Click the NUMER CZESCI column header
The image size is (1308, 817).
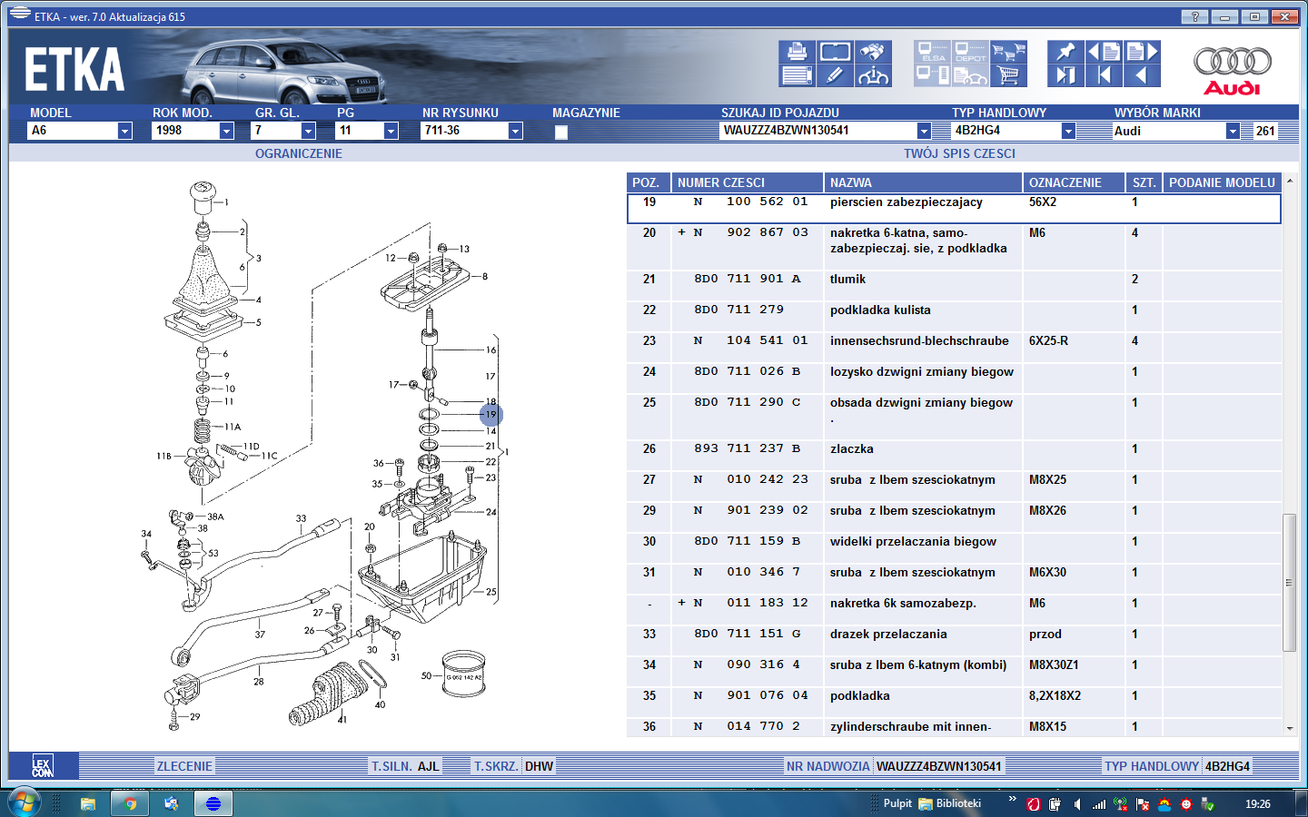pyautogui.click(x=747, y=182)
